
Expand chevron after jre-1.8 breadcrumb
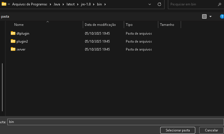(94, 5)
